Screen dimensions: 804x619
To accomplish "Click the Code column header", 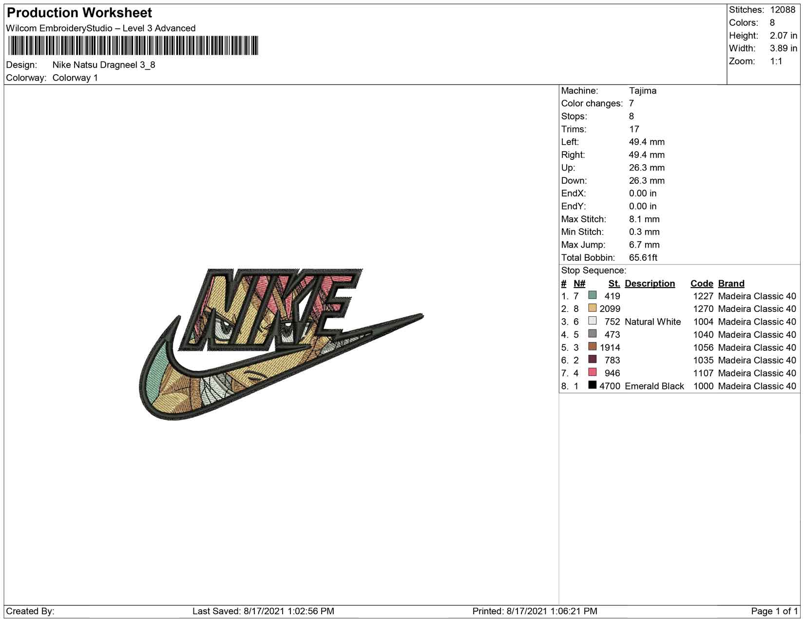I will pyautogui.click(x=702, y=284).
